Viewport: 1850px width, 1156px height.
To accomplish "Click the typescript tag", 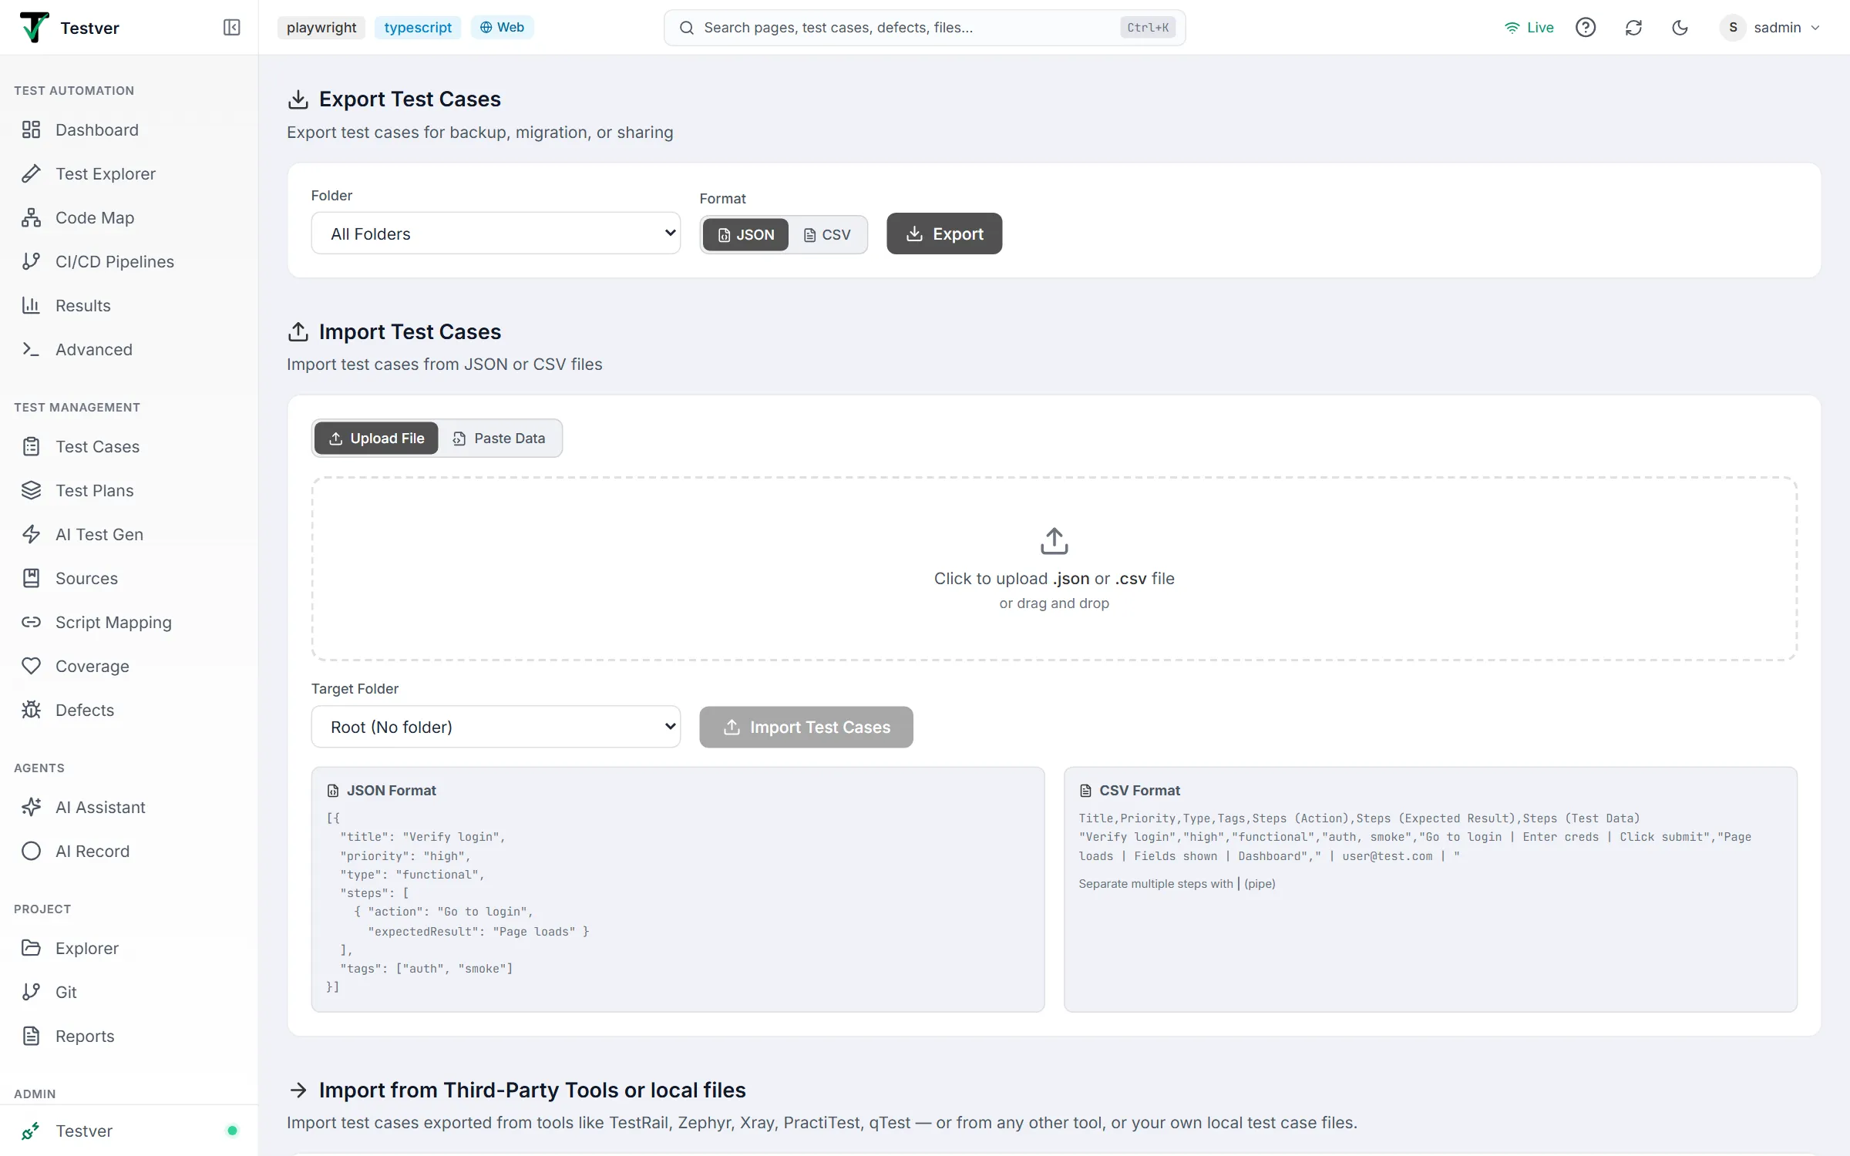I will click(x=418, y=28).
